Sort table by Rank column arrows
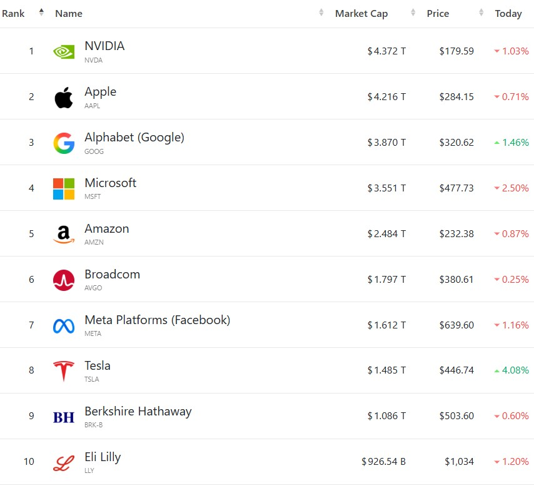Screen dimensions: 534x488 [42, 13]
